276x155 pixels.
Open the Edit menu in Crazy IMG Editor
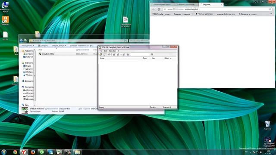click(x=106, y=51)
